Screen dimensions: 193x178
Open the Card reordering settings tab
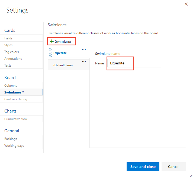(x=21, y=99)
